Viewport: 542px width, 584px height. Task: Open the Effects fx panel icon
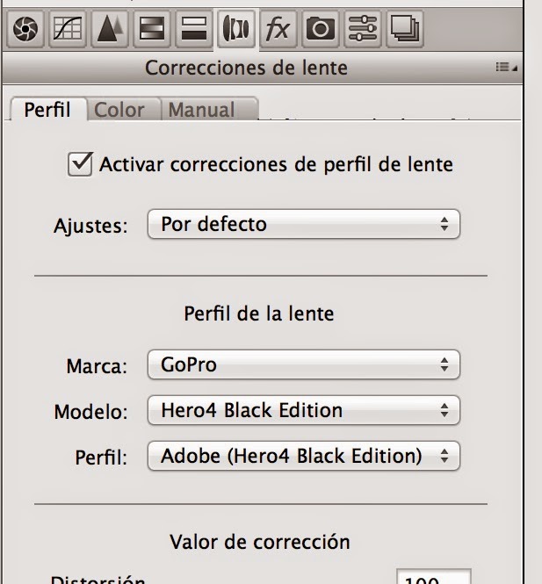coord(278,29)
